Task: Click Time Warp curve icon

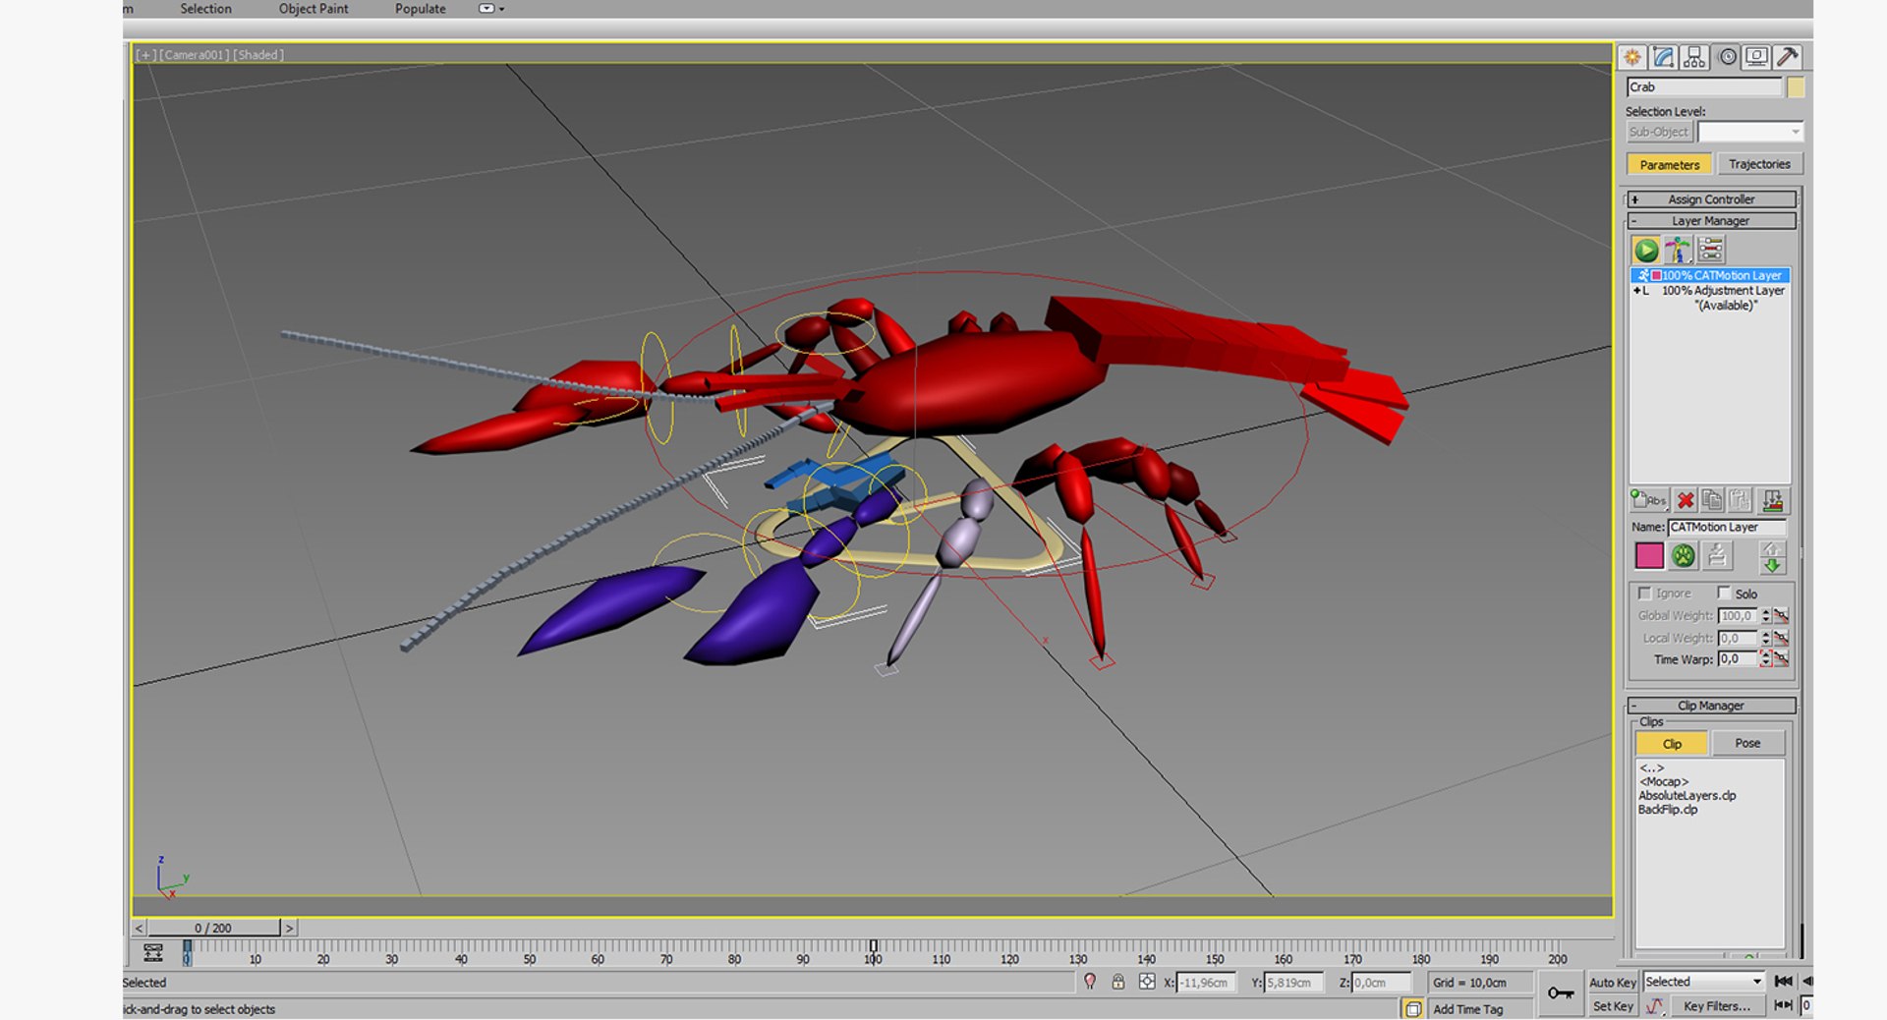Action: (1781, 659)
